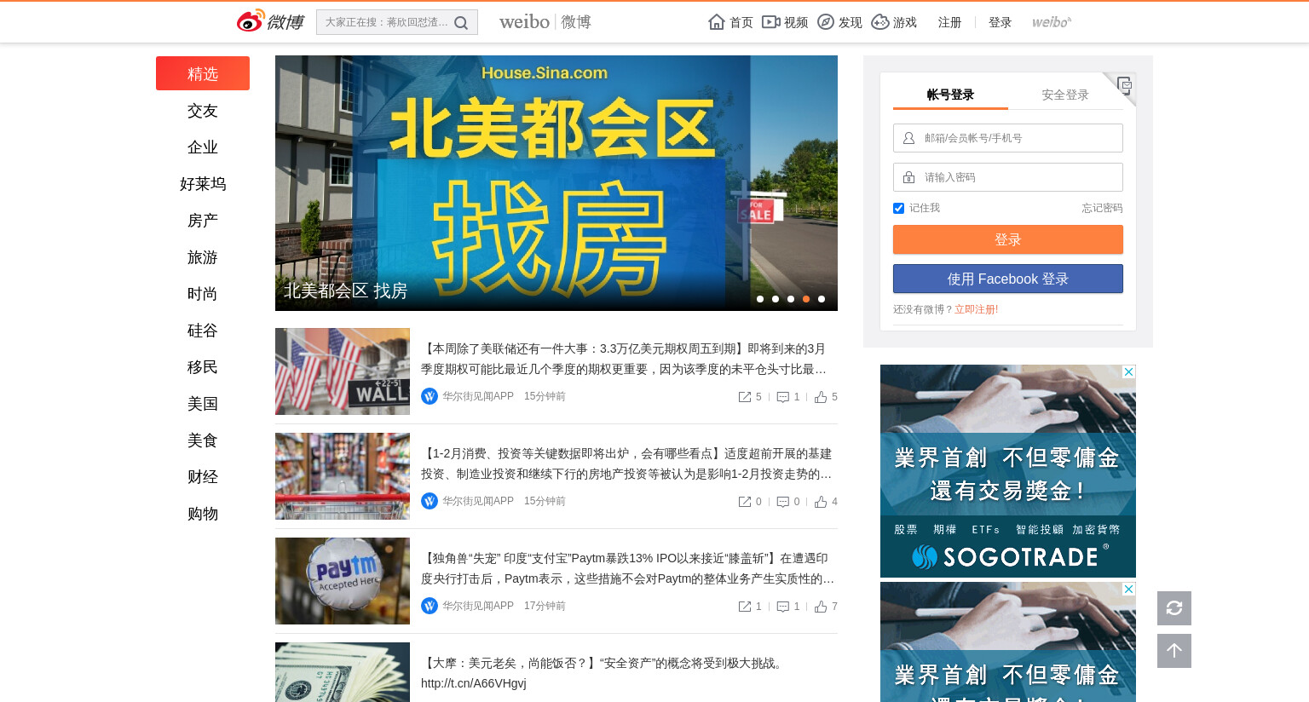The height and width of the screenshot is (702, 1309).
Task: Open the 立即注册 link
Action: pos(974,309)
